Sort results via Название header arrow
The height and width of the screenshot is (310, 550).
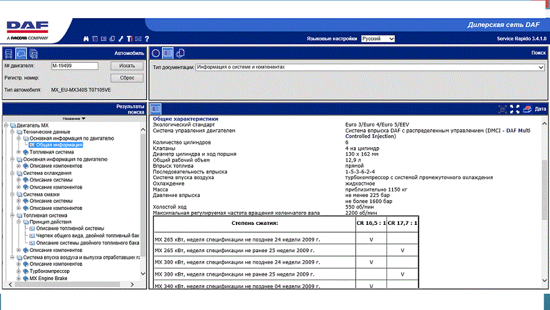83,119
